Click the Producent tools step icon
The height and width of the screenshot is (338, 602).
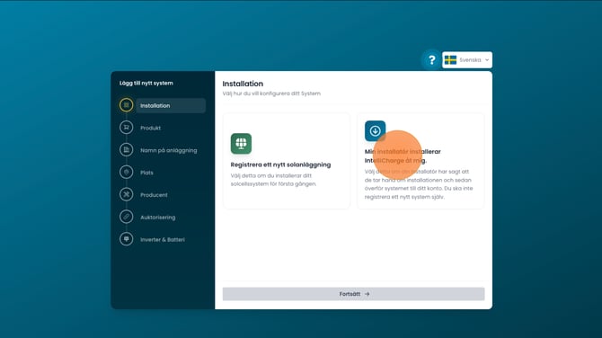point(126,194)
